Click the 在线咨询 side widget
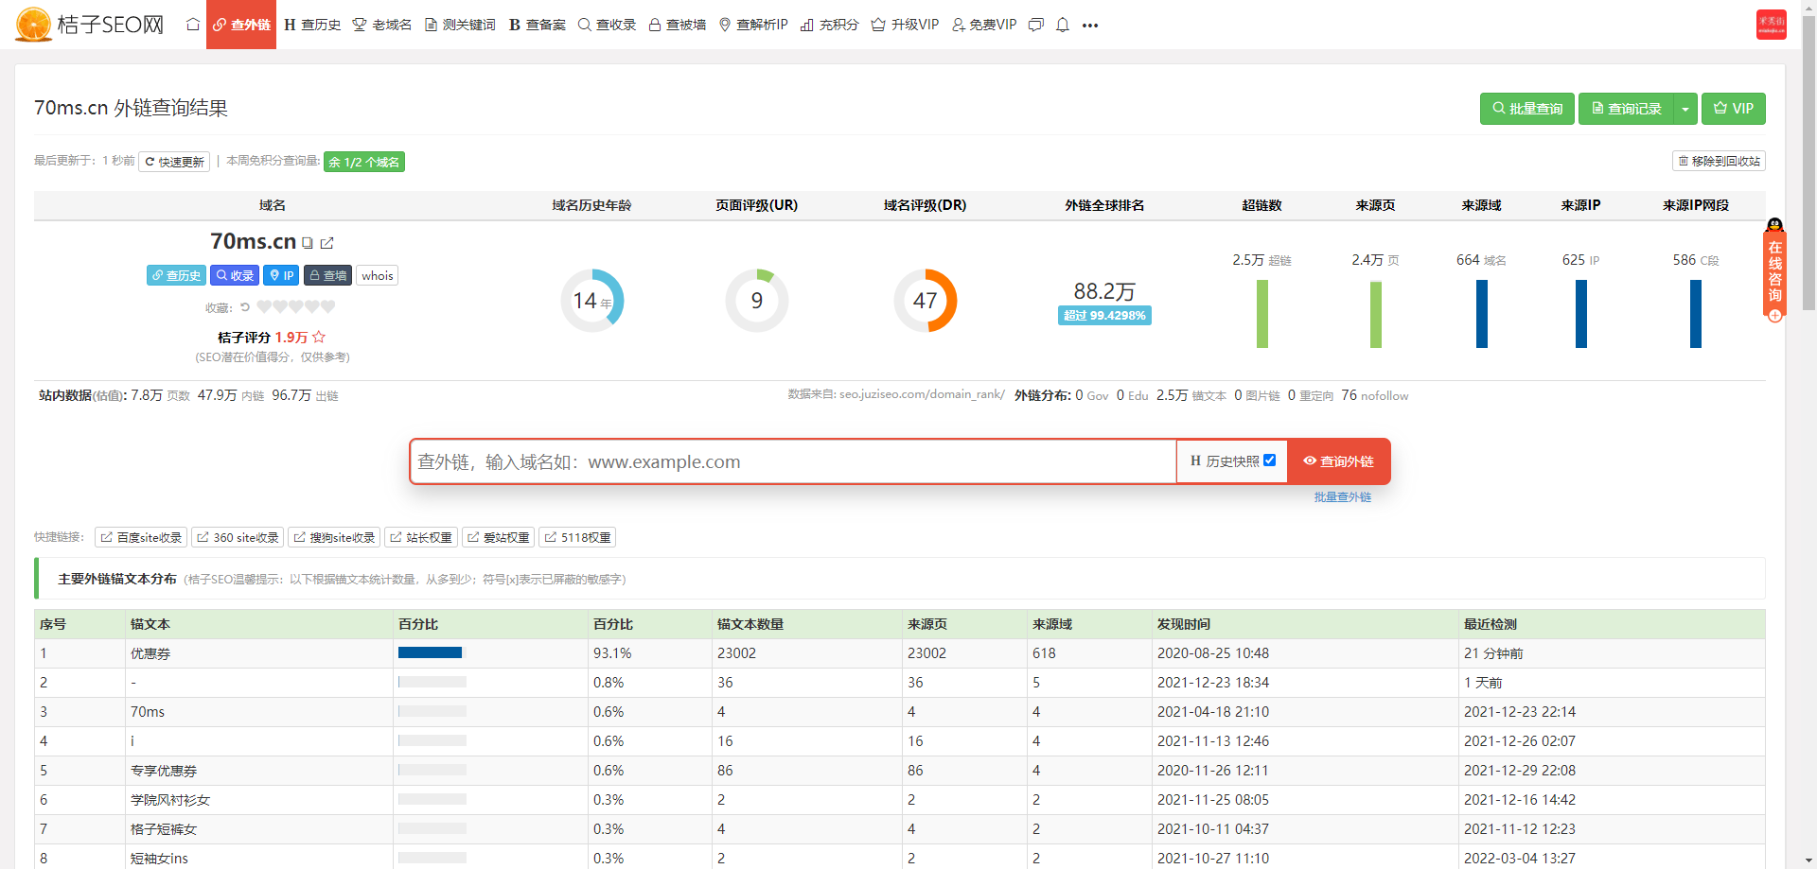1817x869 pixels. tap(1775, 270)
